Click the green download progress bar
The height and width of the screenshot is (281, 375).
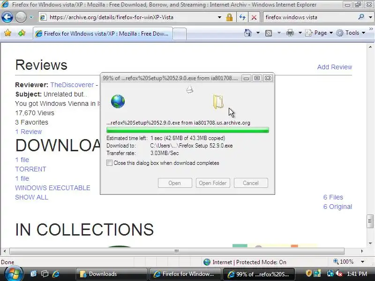click(x=187, y=130)
